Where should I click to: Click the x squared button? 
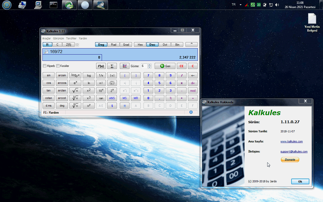point(89,90)
